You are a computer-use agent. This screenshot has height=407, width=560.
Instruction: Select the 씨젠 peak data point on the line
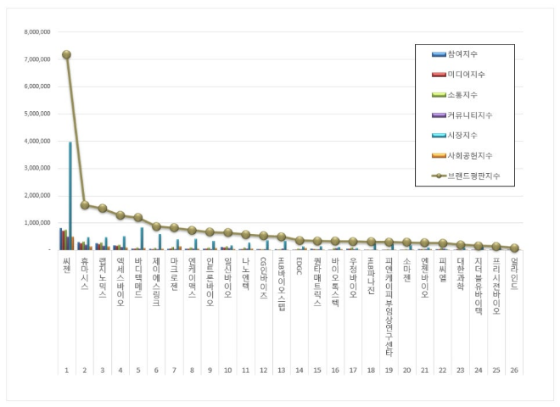click(x=66, y=54)
